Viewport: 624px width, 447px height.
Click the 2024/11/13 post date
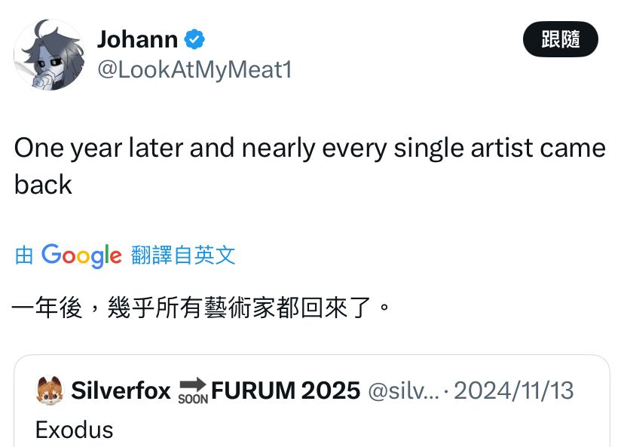click(x=513, y=390)
